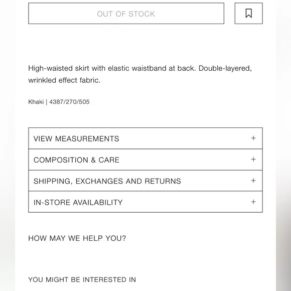Click the 4387/270/505 reference number
Viewport: 291px width, 291px height.
(69, 102)
